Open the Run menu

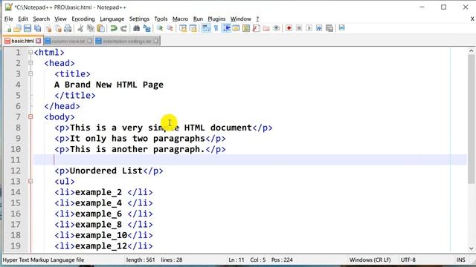pyautogui.click(x=198, y=19)
